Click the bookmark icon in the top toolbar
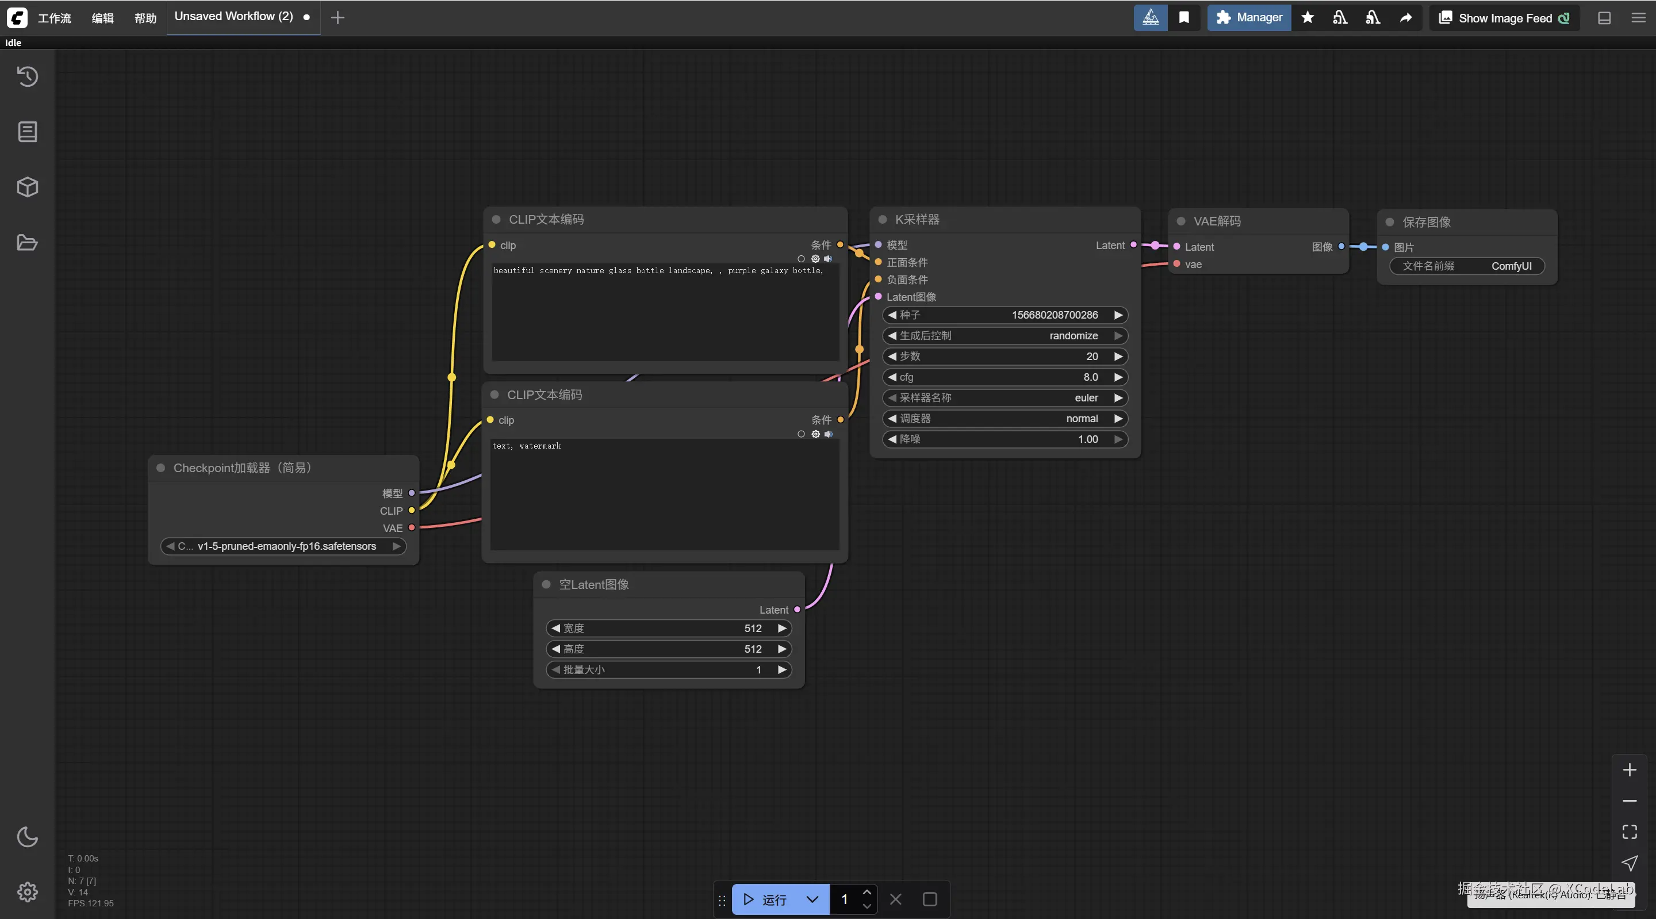 click(1184, 17)
